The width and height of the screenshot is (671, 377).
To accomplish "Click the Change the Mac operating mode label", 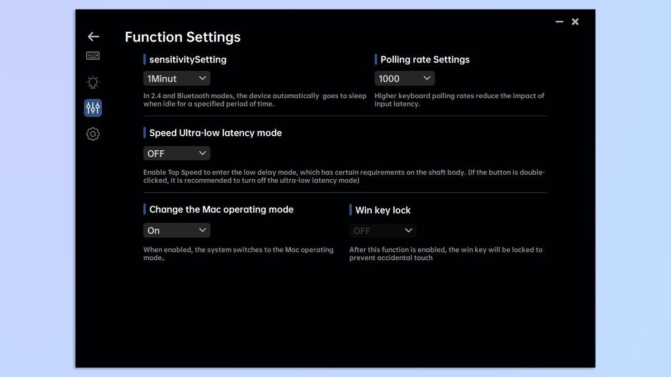I will [221, 210].
